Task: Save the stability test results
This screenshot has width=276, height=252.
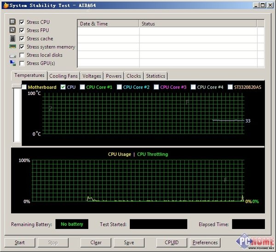Action: (129, 242)
